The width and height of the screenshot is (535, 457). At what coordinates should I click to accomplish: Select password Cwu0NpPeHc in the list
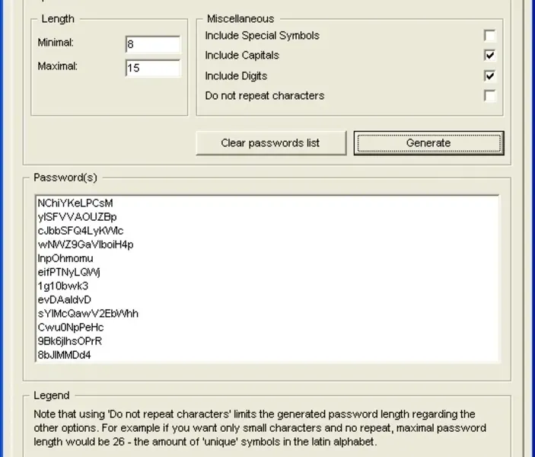point(70,327)
